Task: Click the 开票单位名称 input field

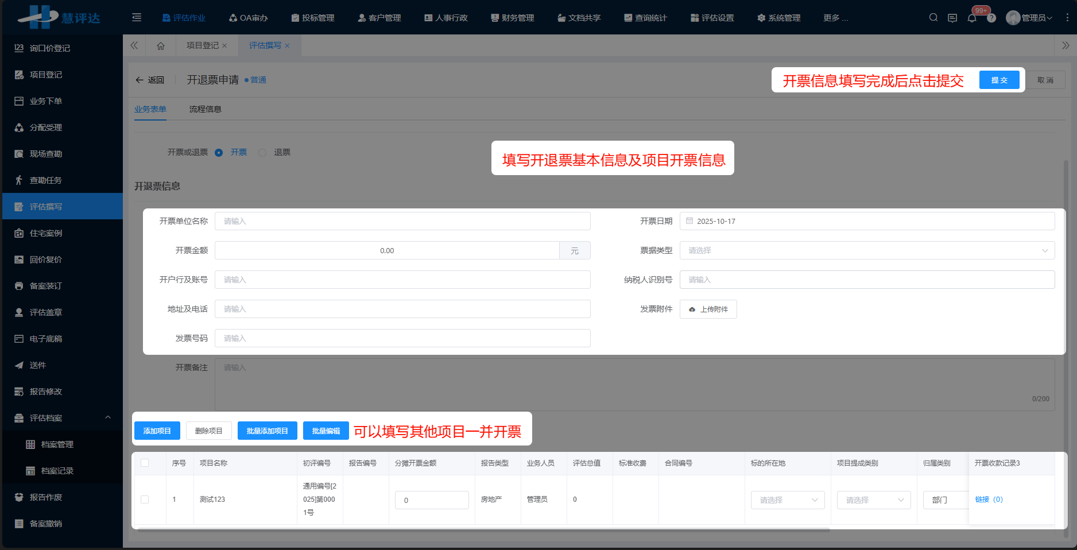Action: coord(402,221)
